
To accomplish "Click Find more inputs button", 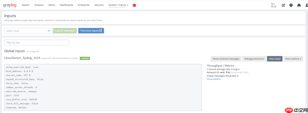I will [91, 31].
